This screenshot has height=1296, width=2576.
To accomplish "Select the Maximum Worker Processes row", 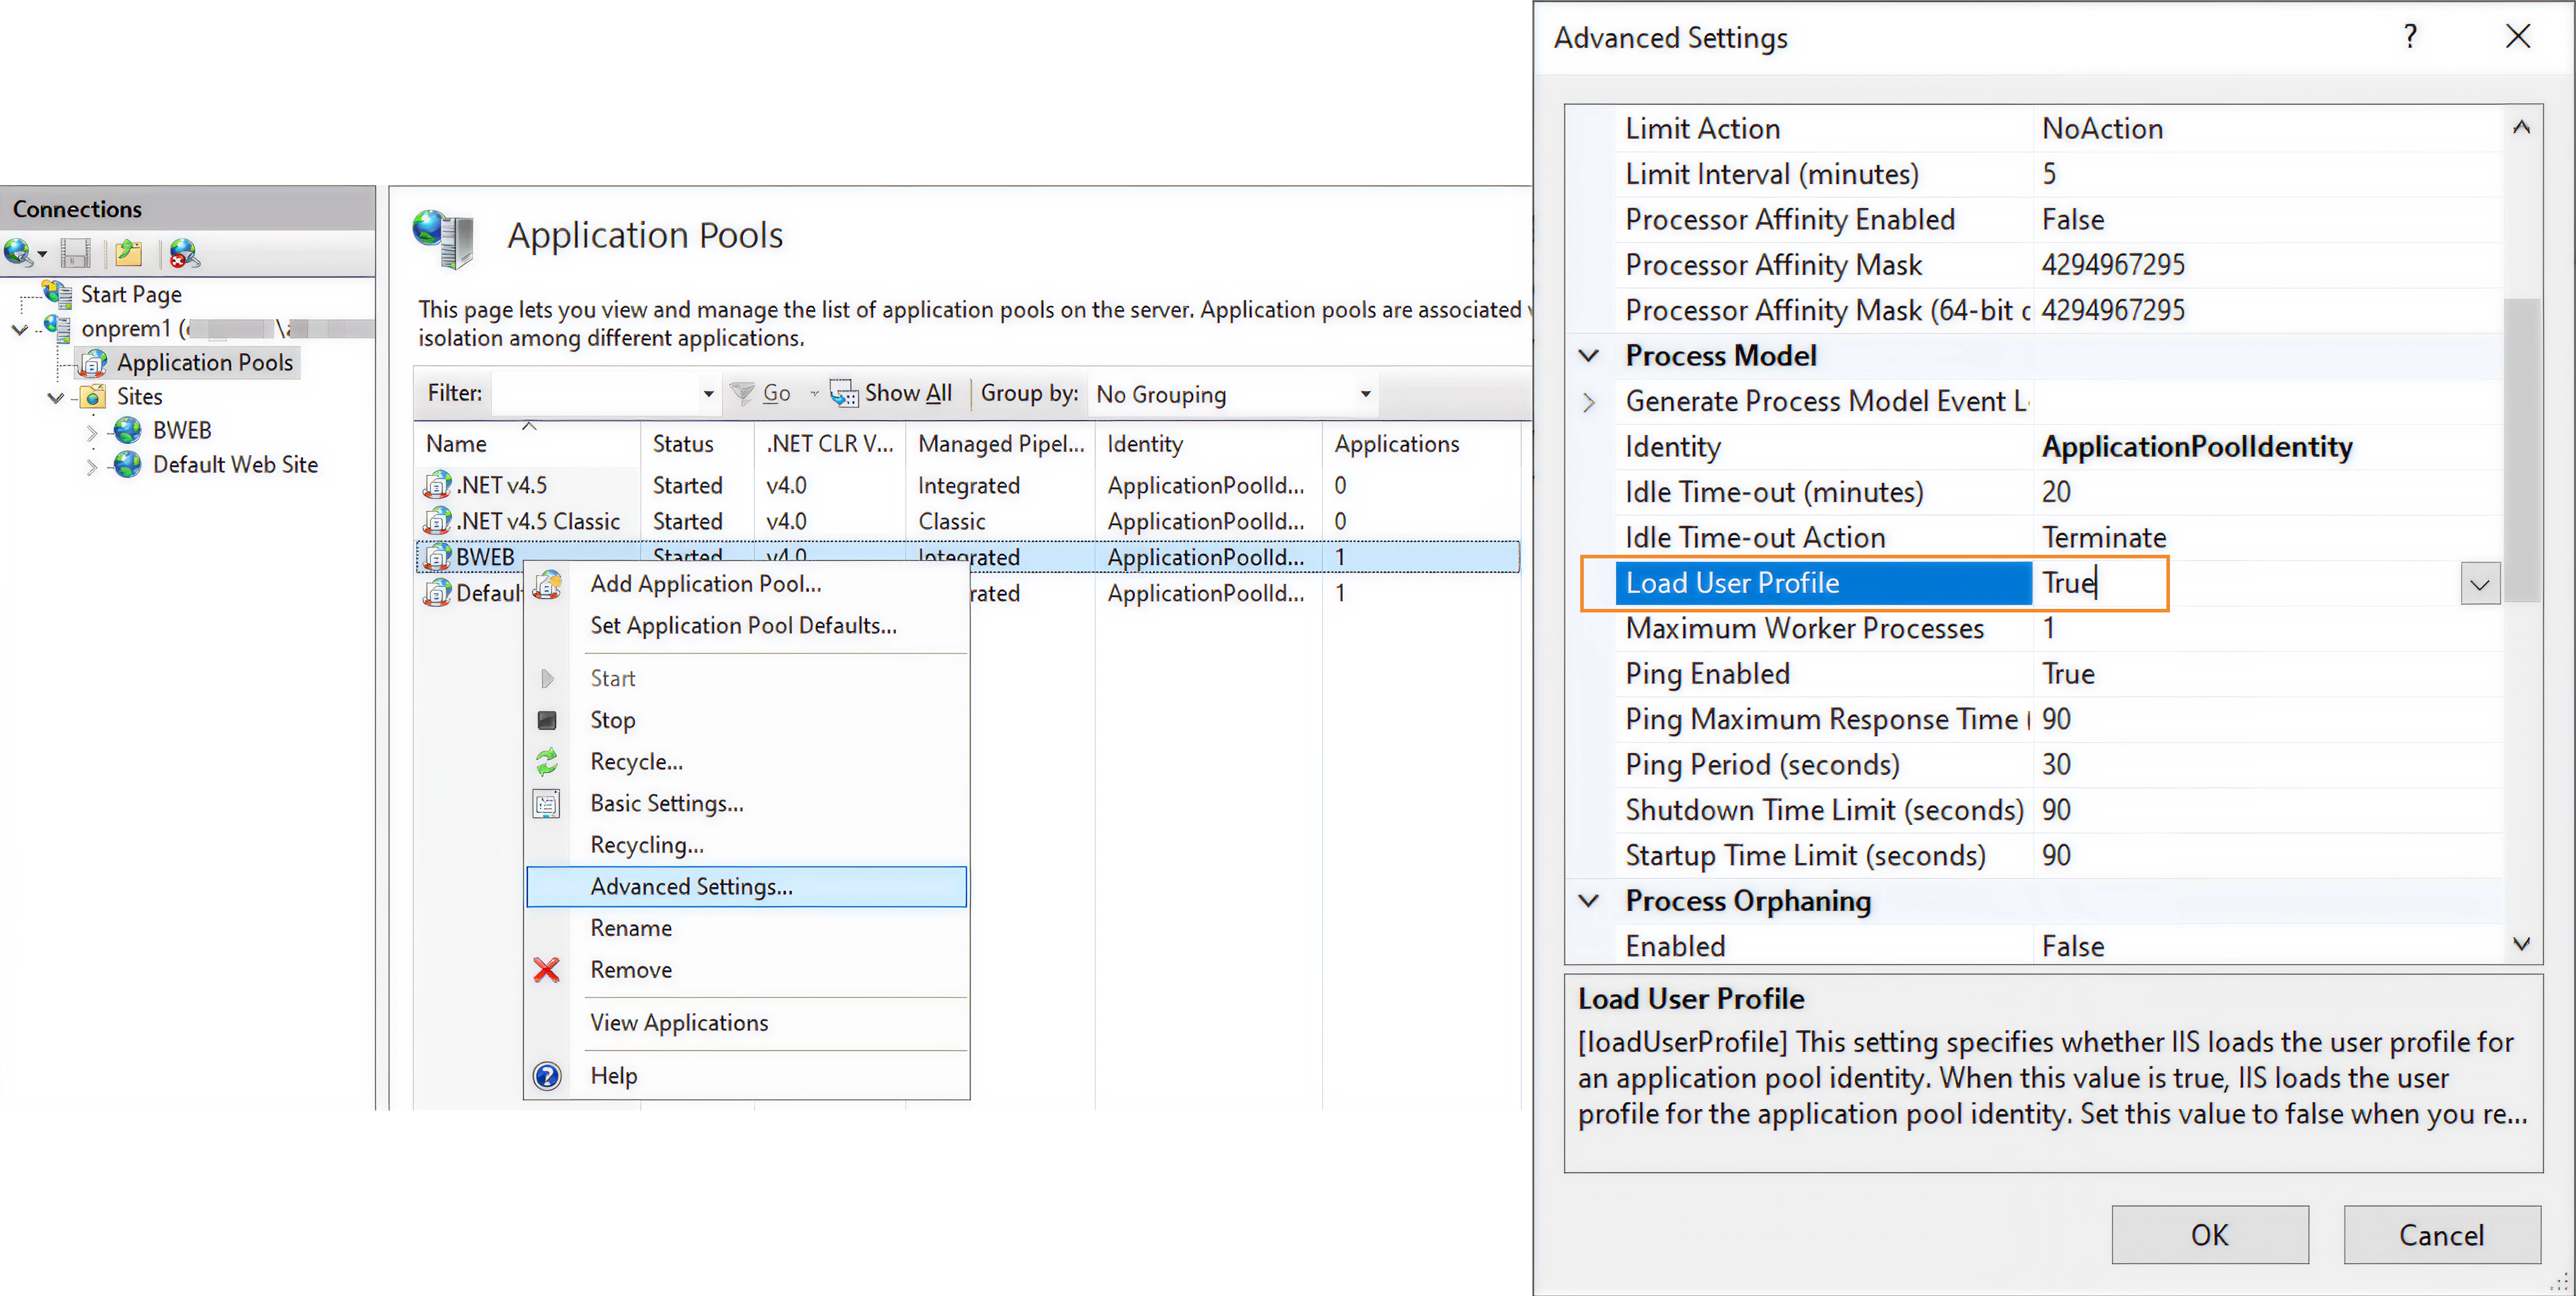I will (2059, 629).
